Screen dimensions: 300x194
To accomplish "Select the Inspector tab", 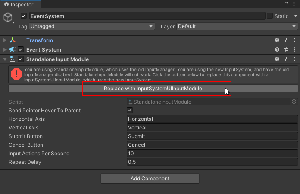I will [21, 4].
